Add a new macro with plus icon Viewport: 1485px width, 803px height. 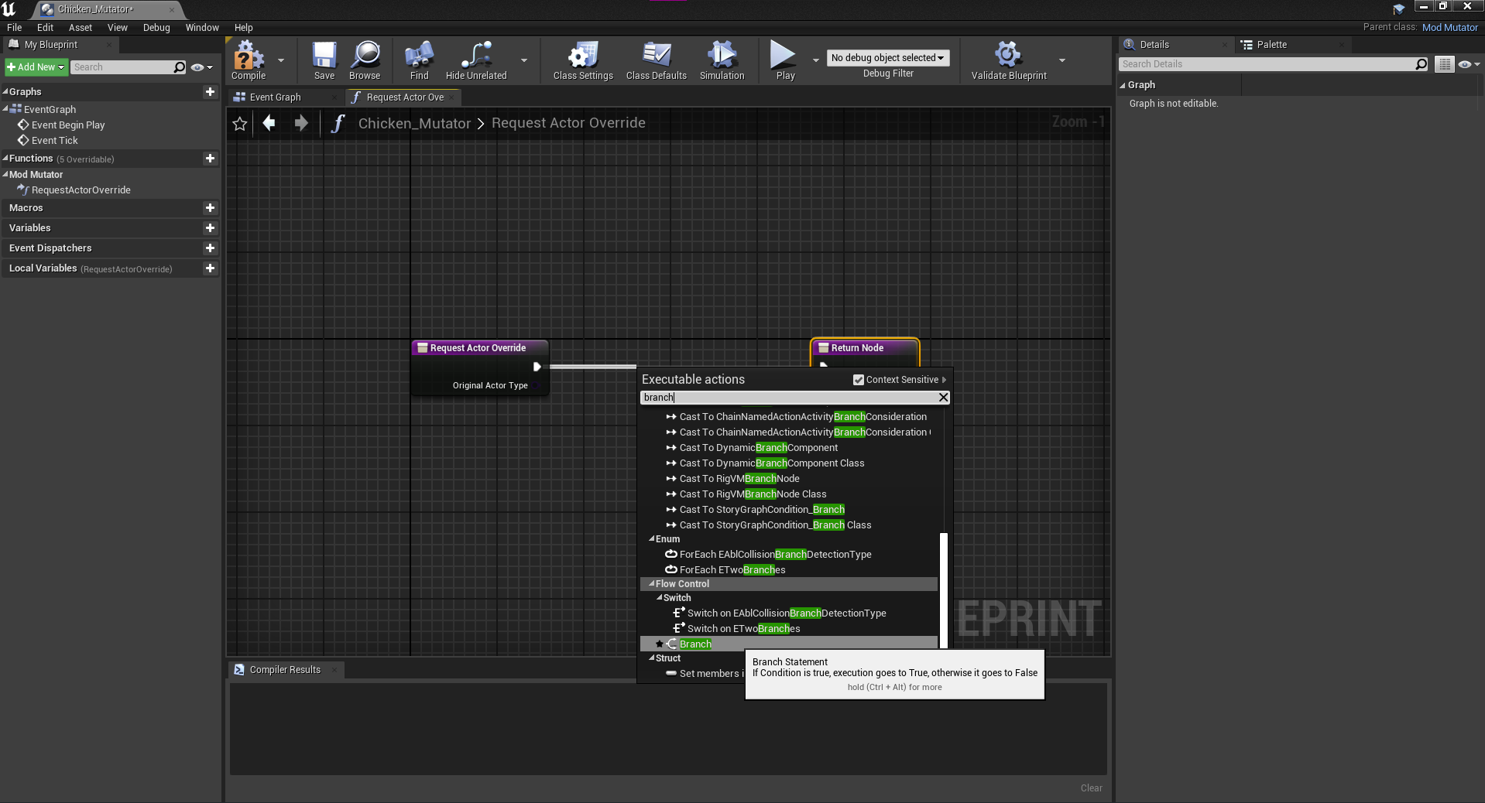click(x=210, y=207)
